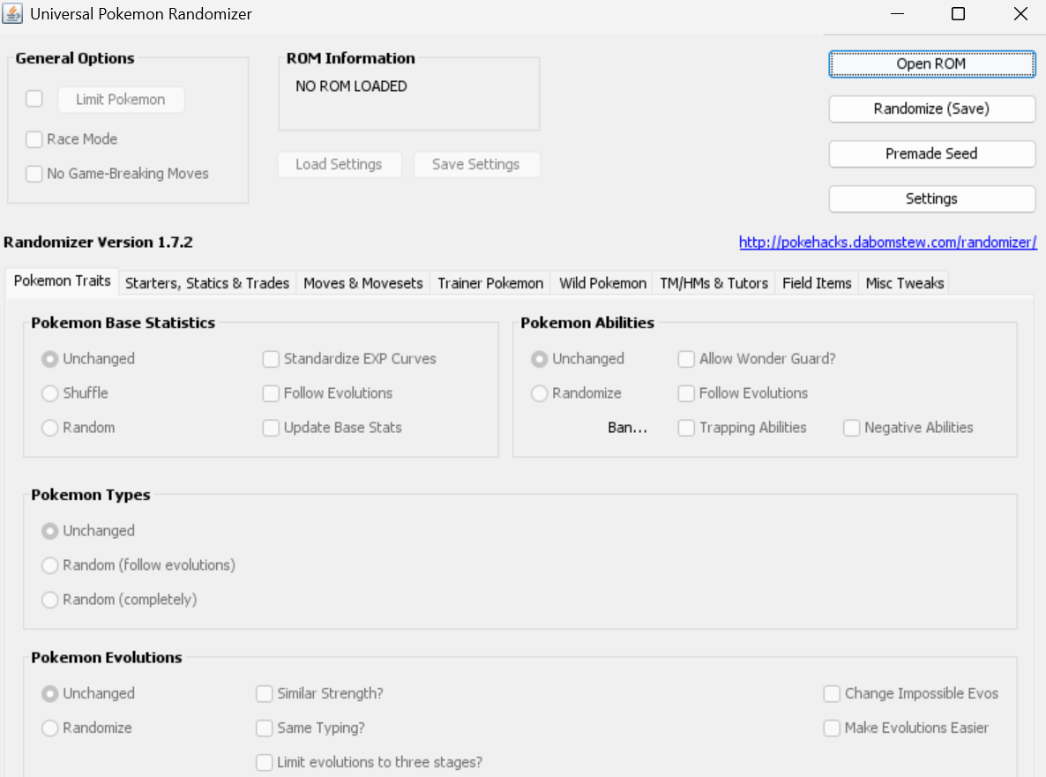Image resolution: width=1046 pixels, height=777 pixels.
Task: Click Randomize (Save) button
Action: click(x=932, y=108)
